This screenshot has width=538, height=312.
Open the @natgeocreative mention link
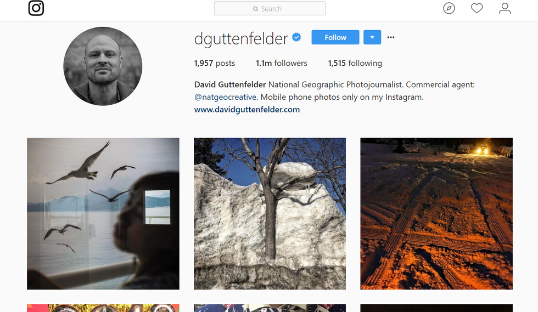tap(225, 97)
